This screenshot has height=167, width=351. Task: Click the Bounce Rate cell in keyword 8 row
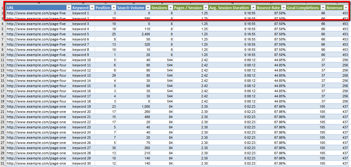point(271,50)
